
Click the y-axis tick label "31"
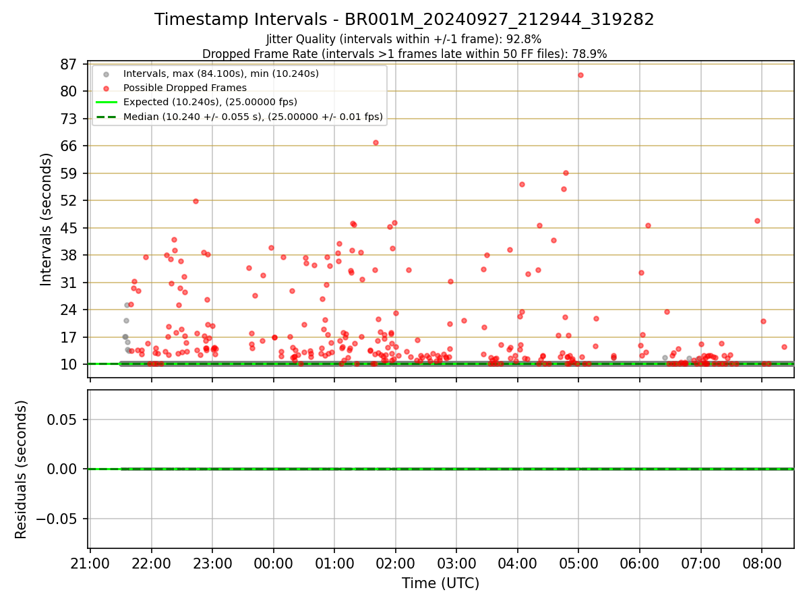pos(69,283)
